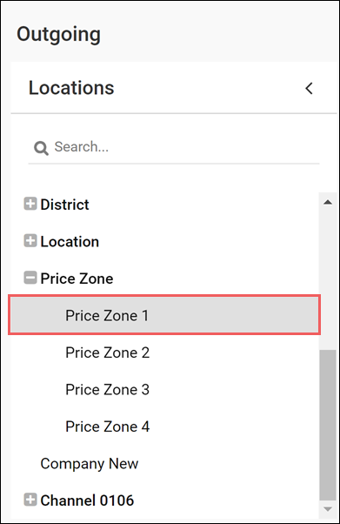Click the scrollbar up arrow
The image size is (340, 524).
[328, 202]
